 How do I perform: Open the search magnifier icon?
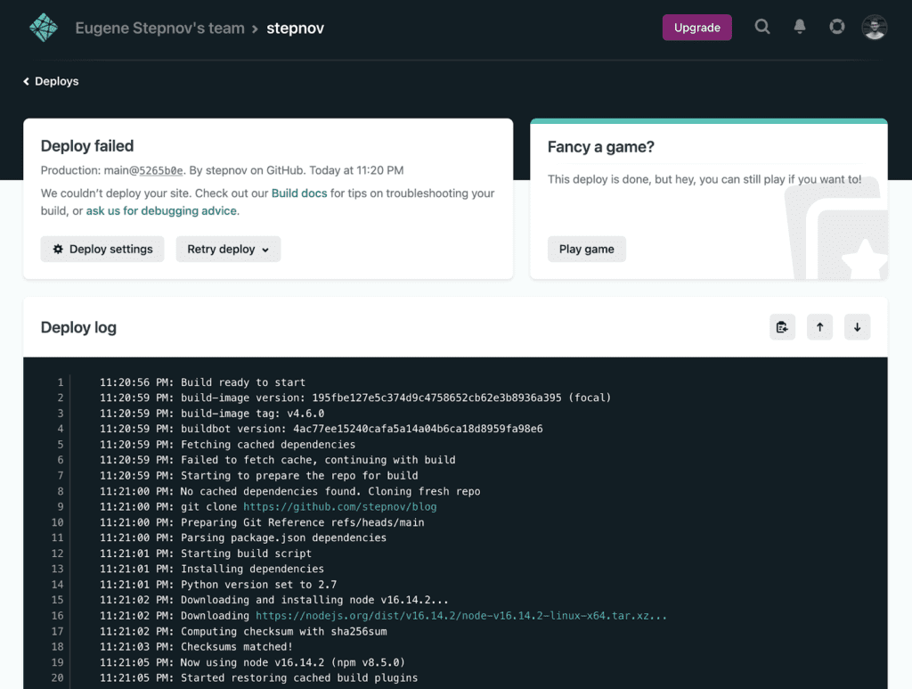762,27
